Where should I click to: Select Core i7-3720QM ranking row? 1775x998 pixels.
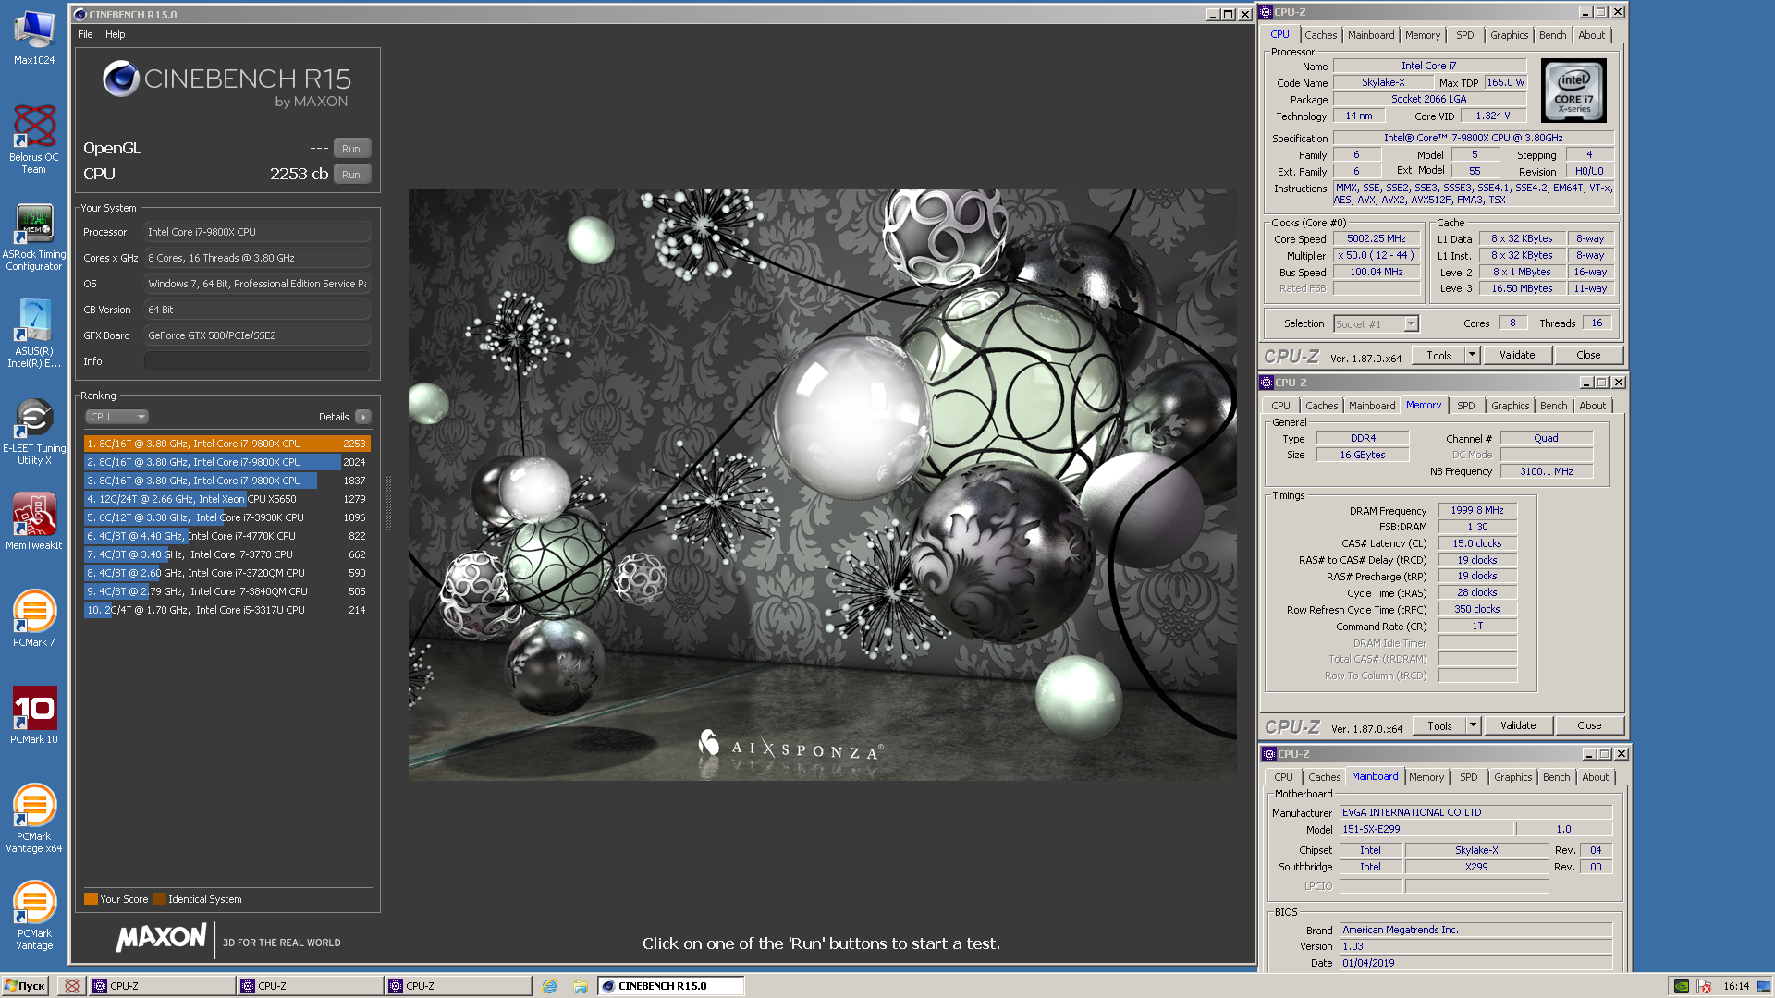click(226, 573)
